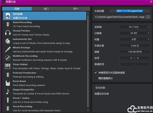Screen dimensions: 153x113
Task: Select the Vocal + Guitar microphone icon
Action: coord(8,100)
